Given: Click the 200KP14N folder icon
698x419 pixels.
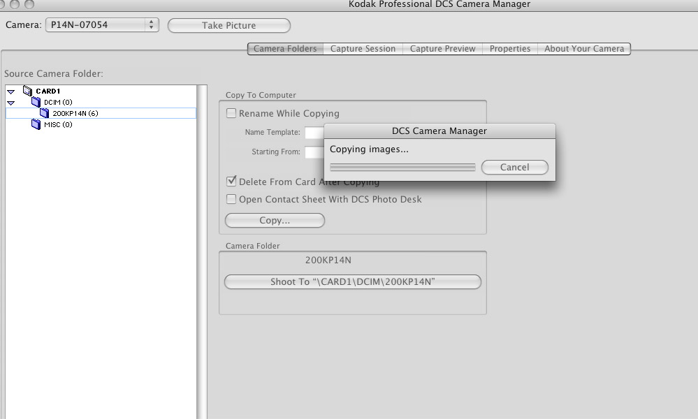Looking at the screenshot, I should pos(44,113).
